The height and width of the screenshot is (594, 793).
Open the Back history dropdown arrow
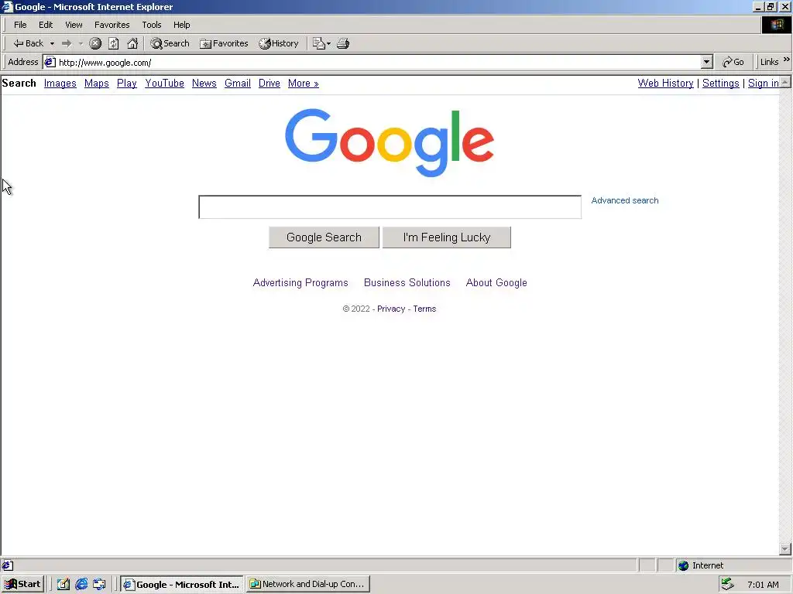coord(52,43)
